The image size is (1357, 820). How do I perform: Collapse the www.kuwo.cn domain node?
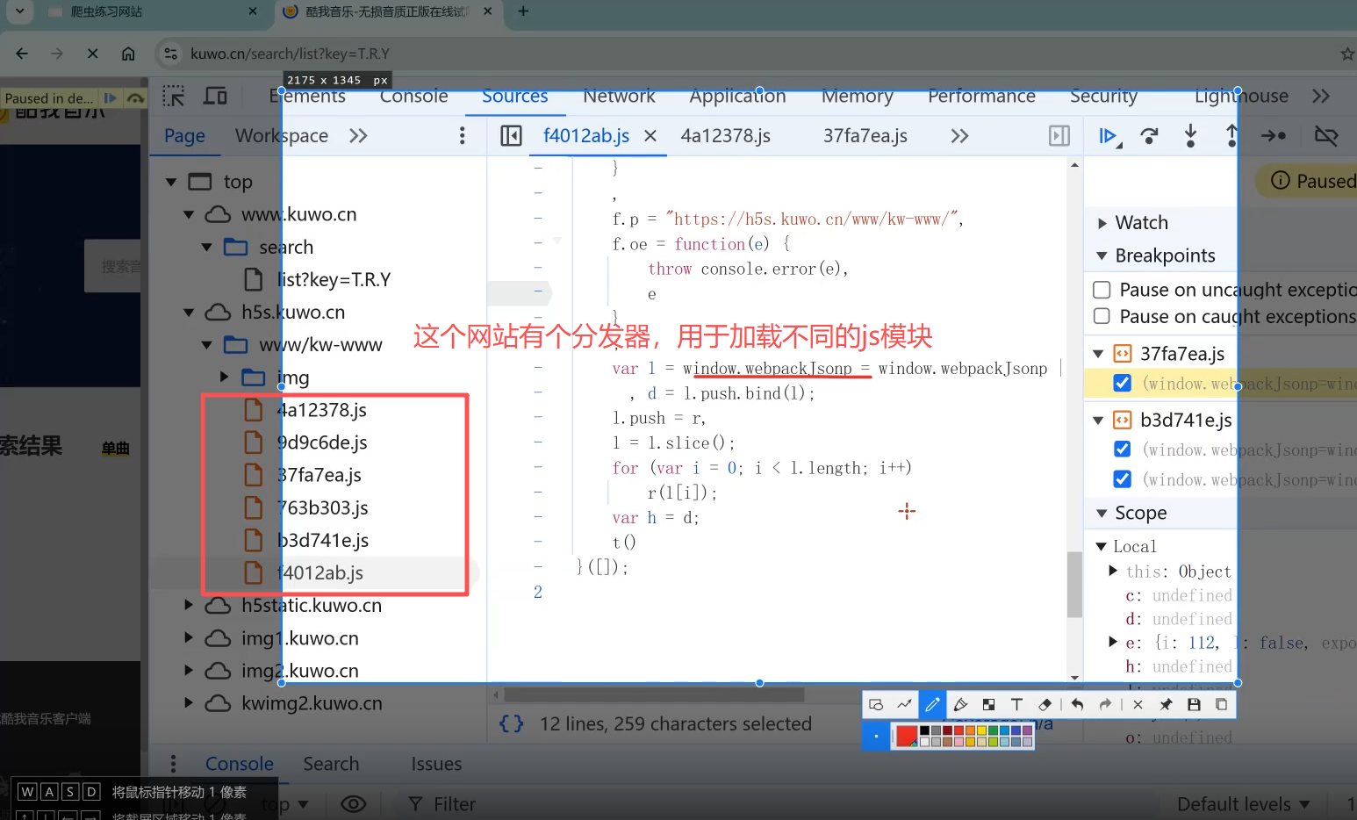(x=189, y=214)
